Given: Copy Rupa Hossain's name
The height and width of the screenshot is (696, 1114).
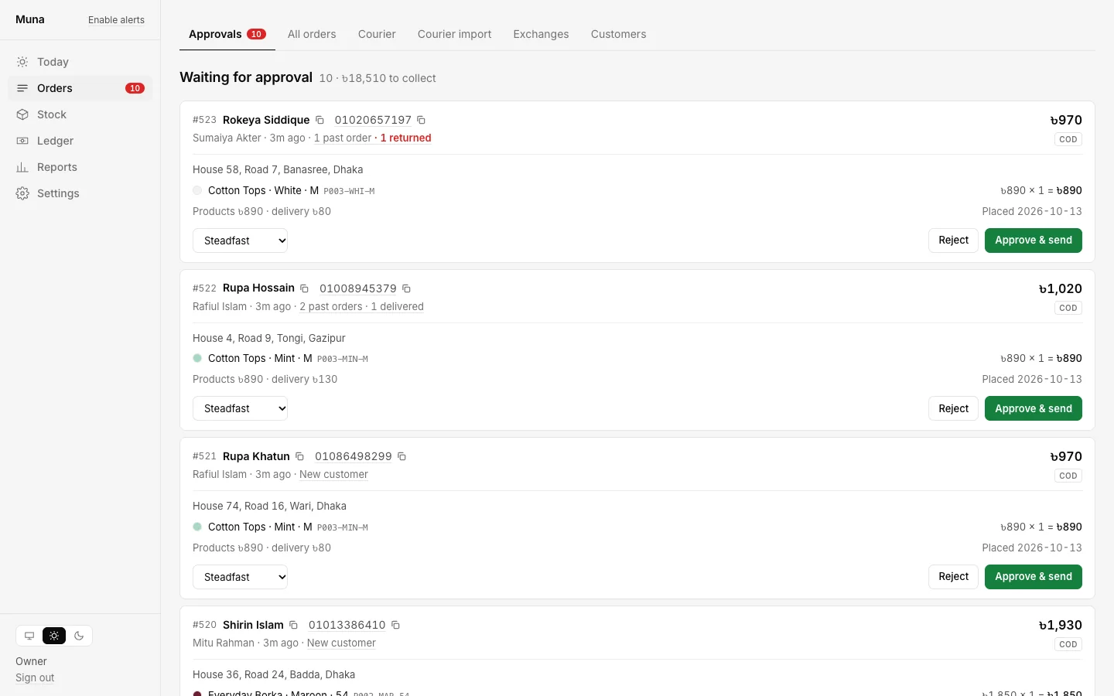Looking at the screenshot, I should coord(305,288).
